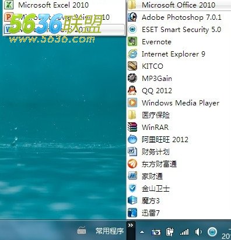Click the 常用程序 toolbar label
This screenshot has height=240, width=231.
coord(110,231)
